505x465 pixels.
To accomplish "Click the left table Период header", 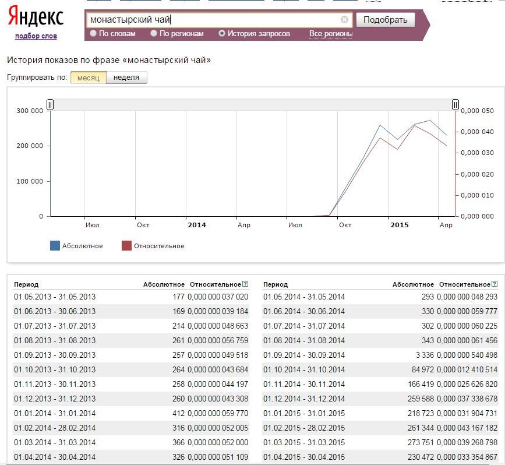I will [x=26, y=284].
